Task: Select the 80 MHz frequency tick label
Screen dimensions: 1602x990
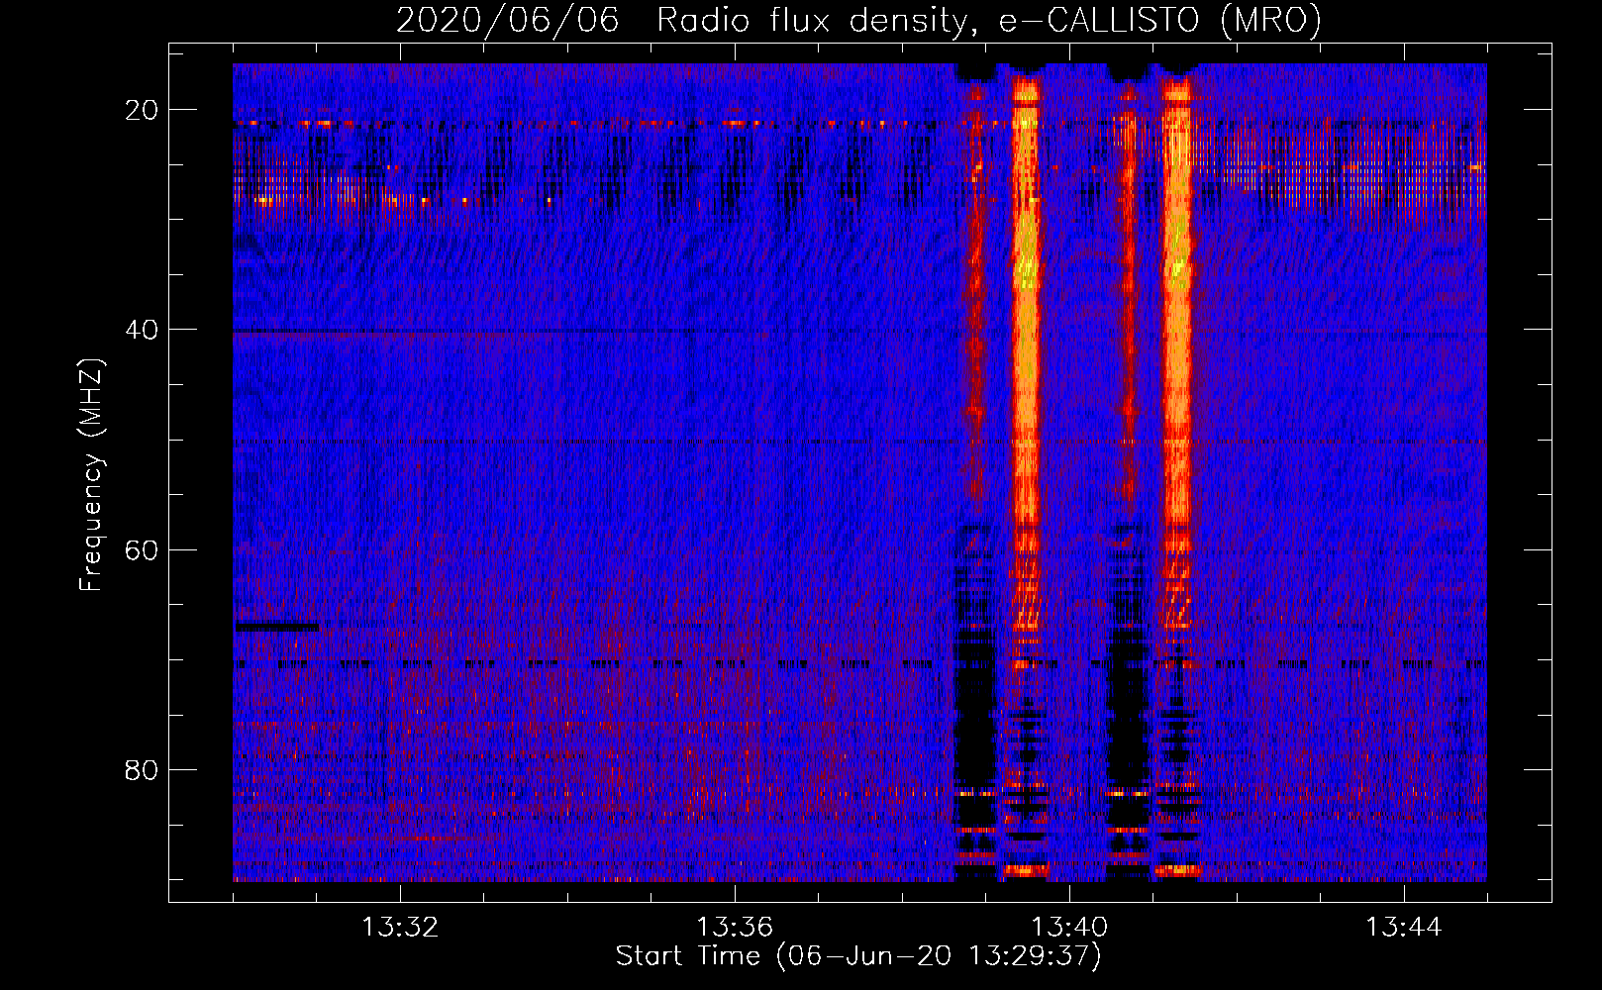Action: [142, 769]
